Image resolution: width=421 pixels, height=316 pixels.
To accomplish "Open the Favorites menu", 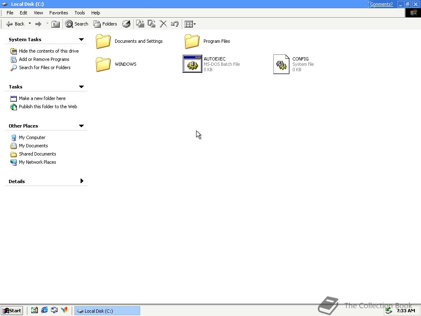I will pyautogui.click(x=58, y=13).
